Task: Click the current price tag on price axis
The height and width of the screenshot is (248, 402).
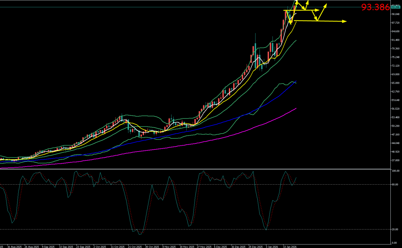Action: point(395,7)
